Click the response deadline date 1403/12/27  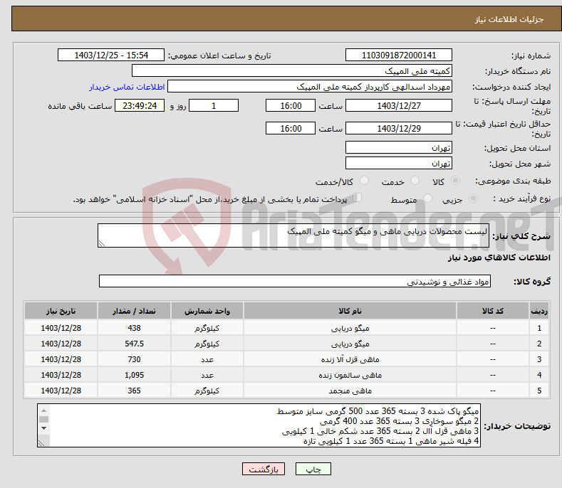coord(399,105)
